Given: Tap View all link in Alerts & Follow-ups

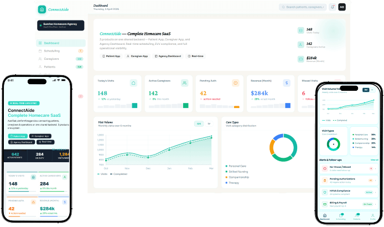Looking at the screenshot, I should pyautogui.click(x=375, y=160).
